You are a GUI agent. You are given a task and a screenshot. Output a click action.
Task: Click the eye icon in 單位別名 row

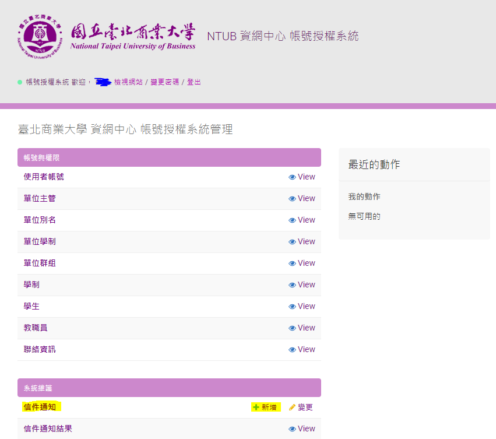tap(292, 220)
